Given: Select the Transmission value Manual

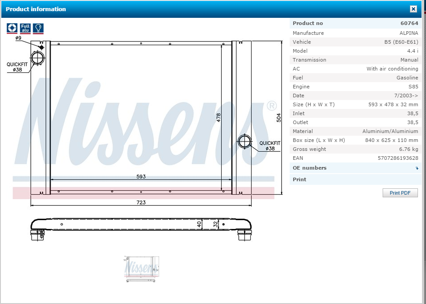Looking at the screenshot, I should coord(409,60).
